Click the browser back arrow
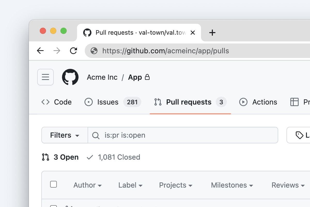 click(x=40, y=51)
